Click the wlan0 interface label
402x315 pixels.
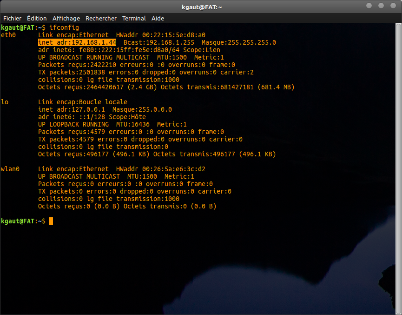10,169
